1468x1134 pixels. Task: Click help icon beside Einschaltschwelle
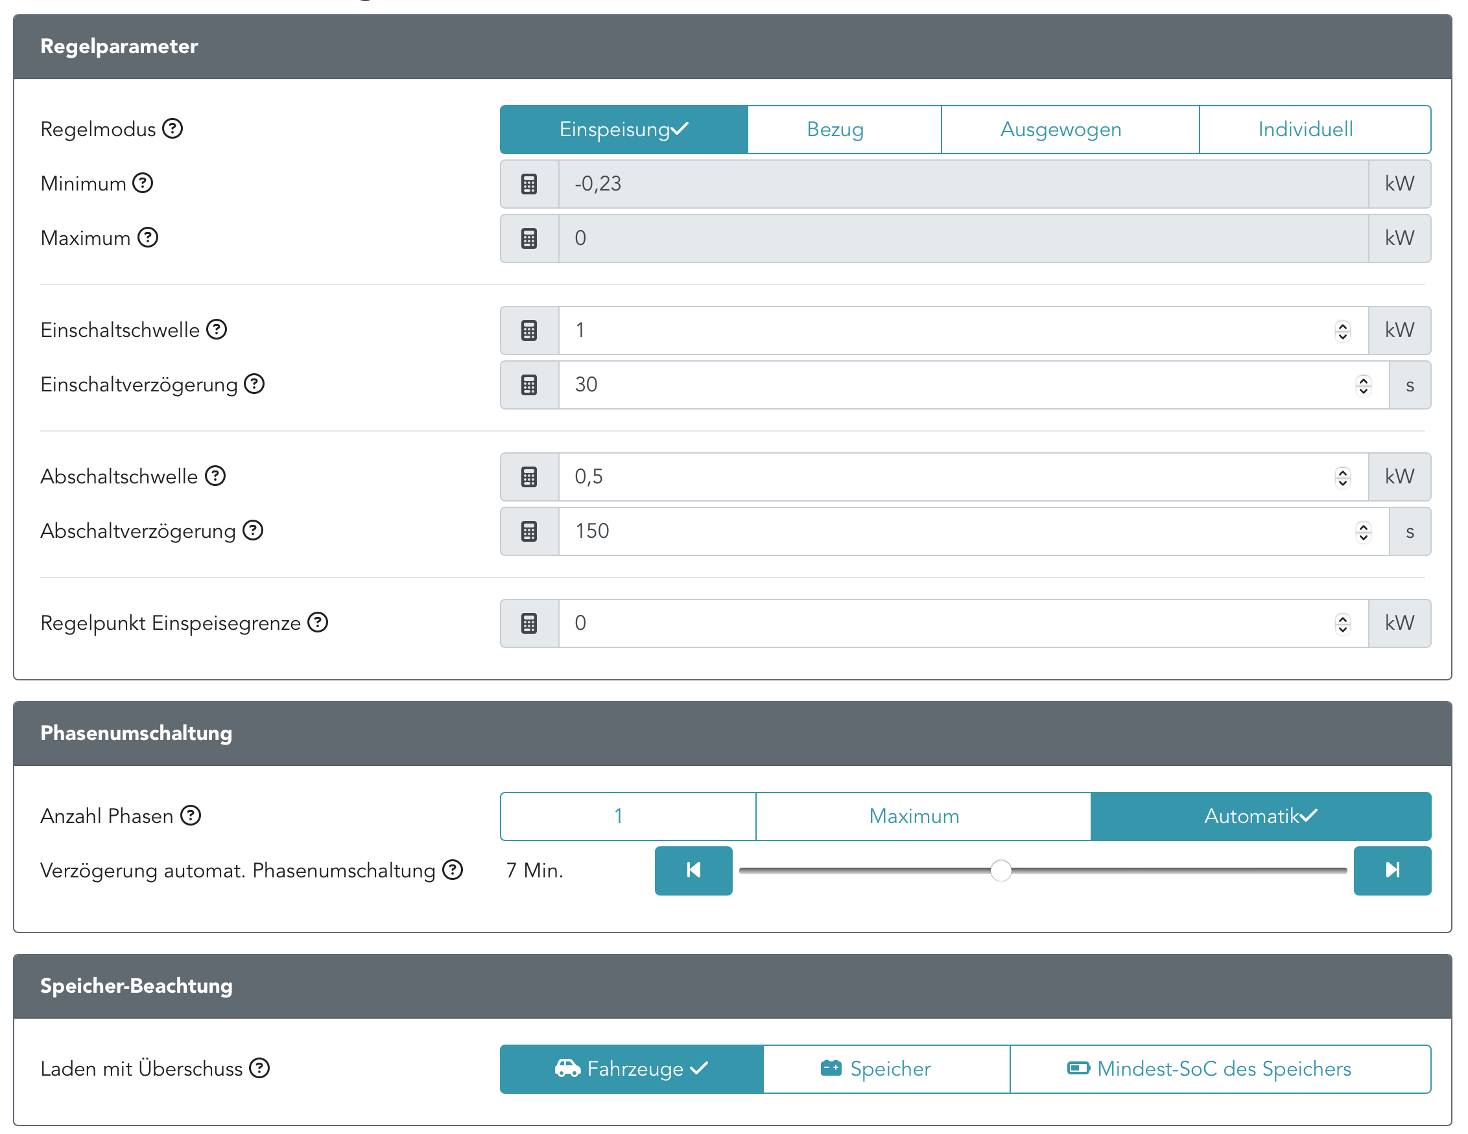(x=217, y=329)
